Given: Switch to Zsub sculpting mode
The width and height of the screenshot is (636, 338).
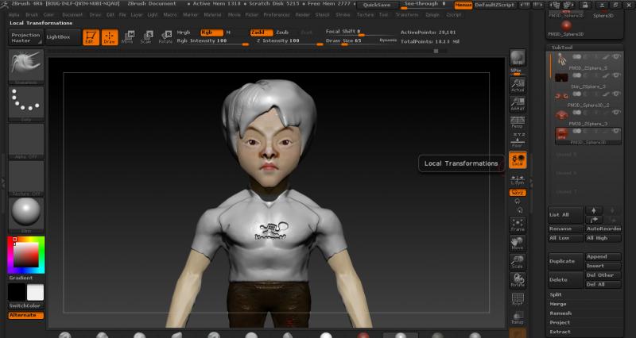Looking at the screenshot, I should [x=282, y=33].
